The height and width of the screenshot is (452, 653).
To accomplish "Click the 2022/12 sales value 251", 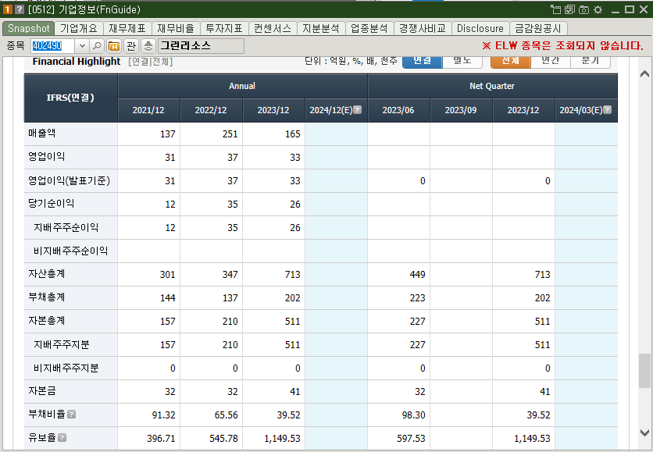I will coord(230,134).
